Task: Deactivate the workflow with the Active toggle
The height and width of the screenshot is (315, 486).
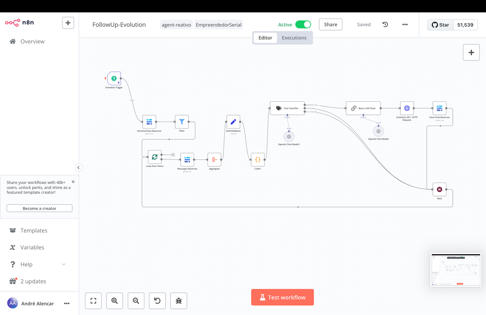Action: [x=303, y=24]
